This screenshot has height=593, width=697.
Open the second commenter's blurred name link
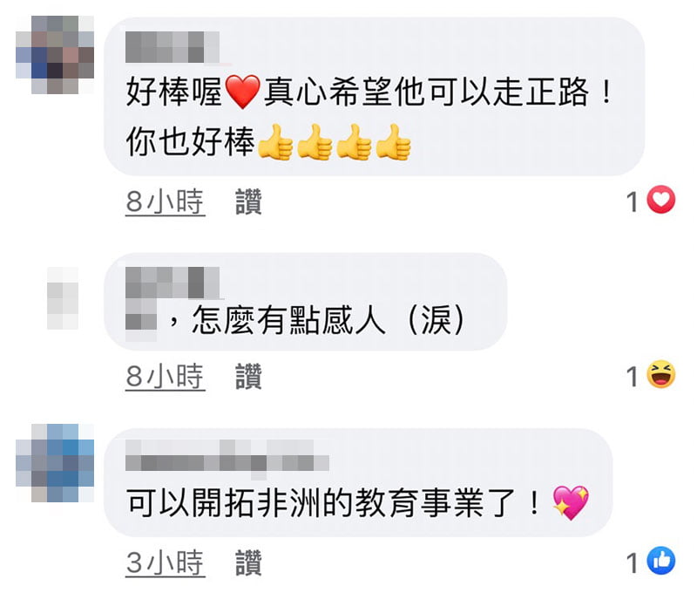tap(173, 283)
